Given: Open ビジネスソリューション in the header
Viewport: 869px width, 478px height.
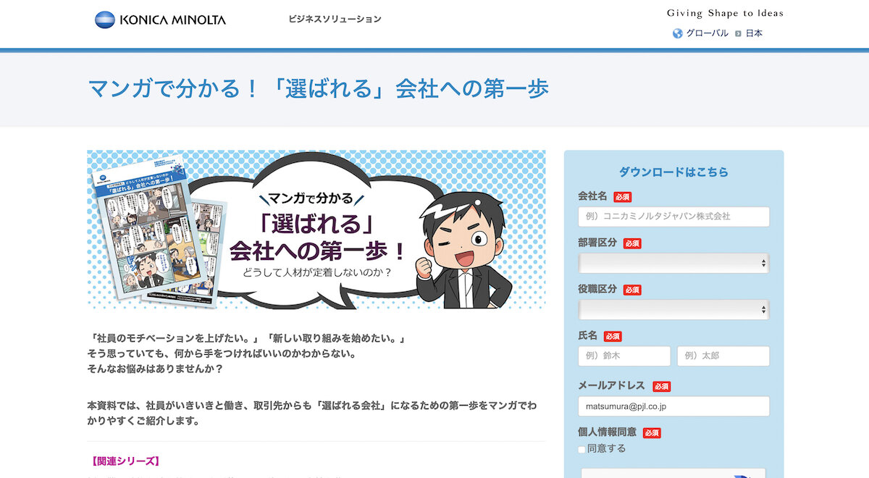Looking at the screenshot, I should (x=335, y=19).
